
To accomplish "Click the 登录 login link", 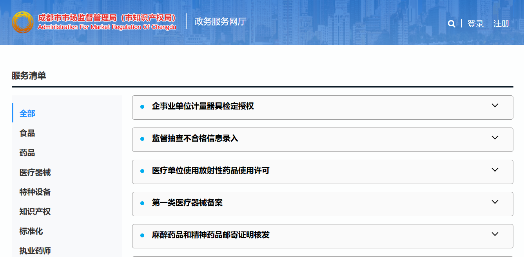I will pyautogui.click(x=475, y=24).
